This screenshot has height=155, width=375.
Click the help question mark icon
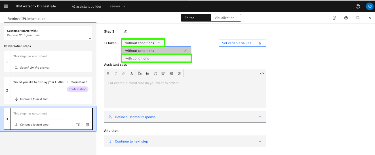tap(358, 6)
